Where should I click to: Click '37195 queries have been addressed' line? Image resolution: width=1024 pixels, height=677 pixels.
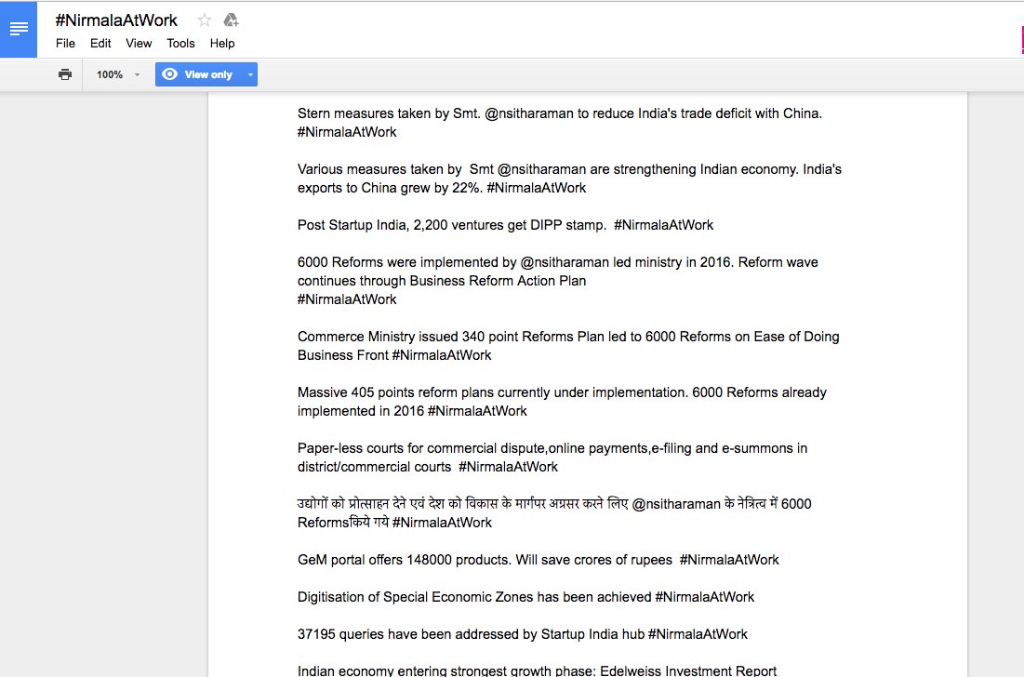(523, 634)
